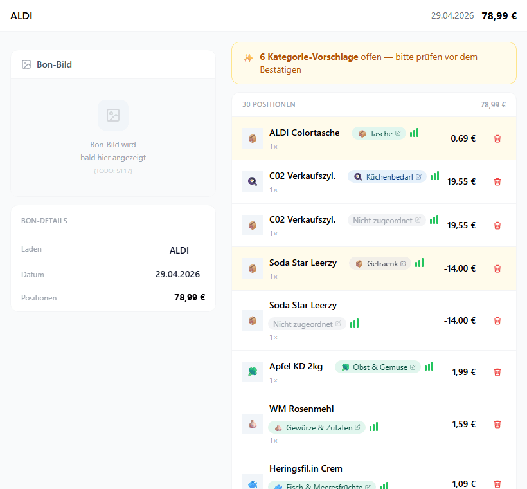The height and width of the screenshot is (489, 527).
Task: Click the magnifier icon of the C02 Verkaufszyl. Küchenbedarf row
Action: click(253, 181)
